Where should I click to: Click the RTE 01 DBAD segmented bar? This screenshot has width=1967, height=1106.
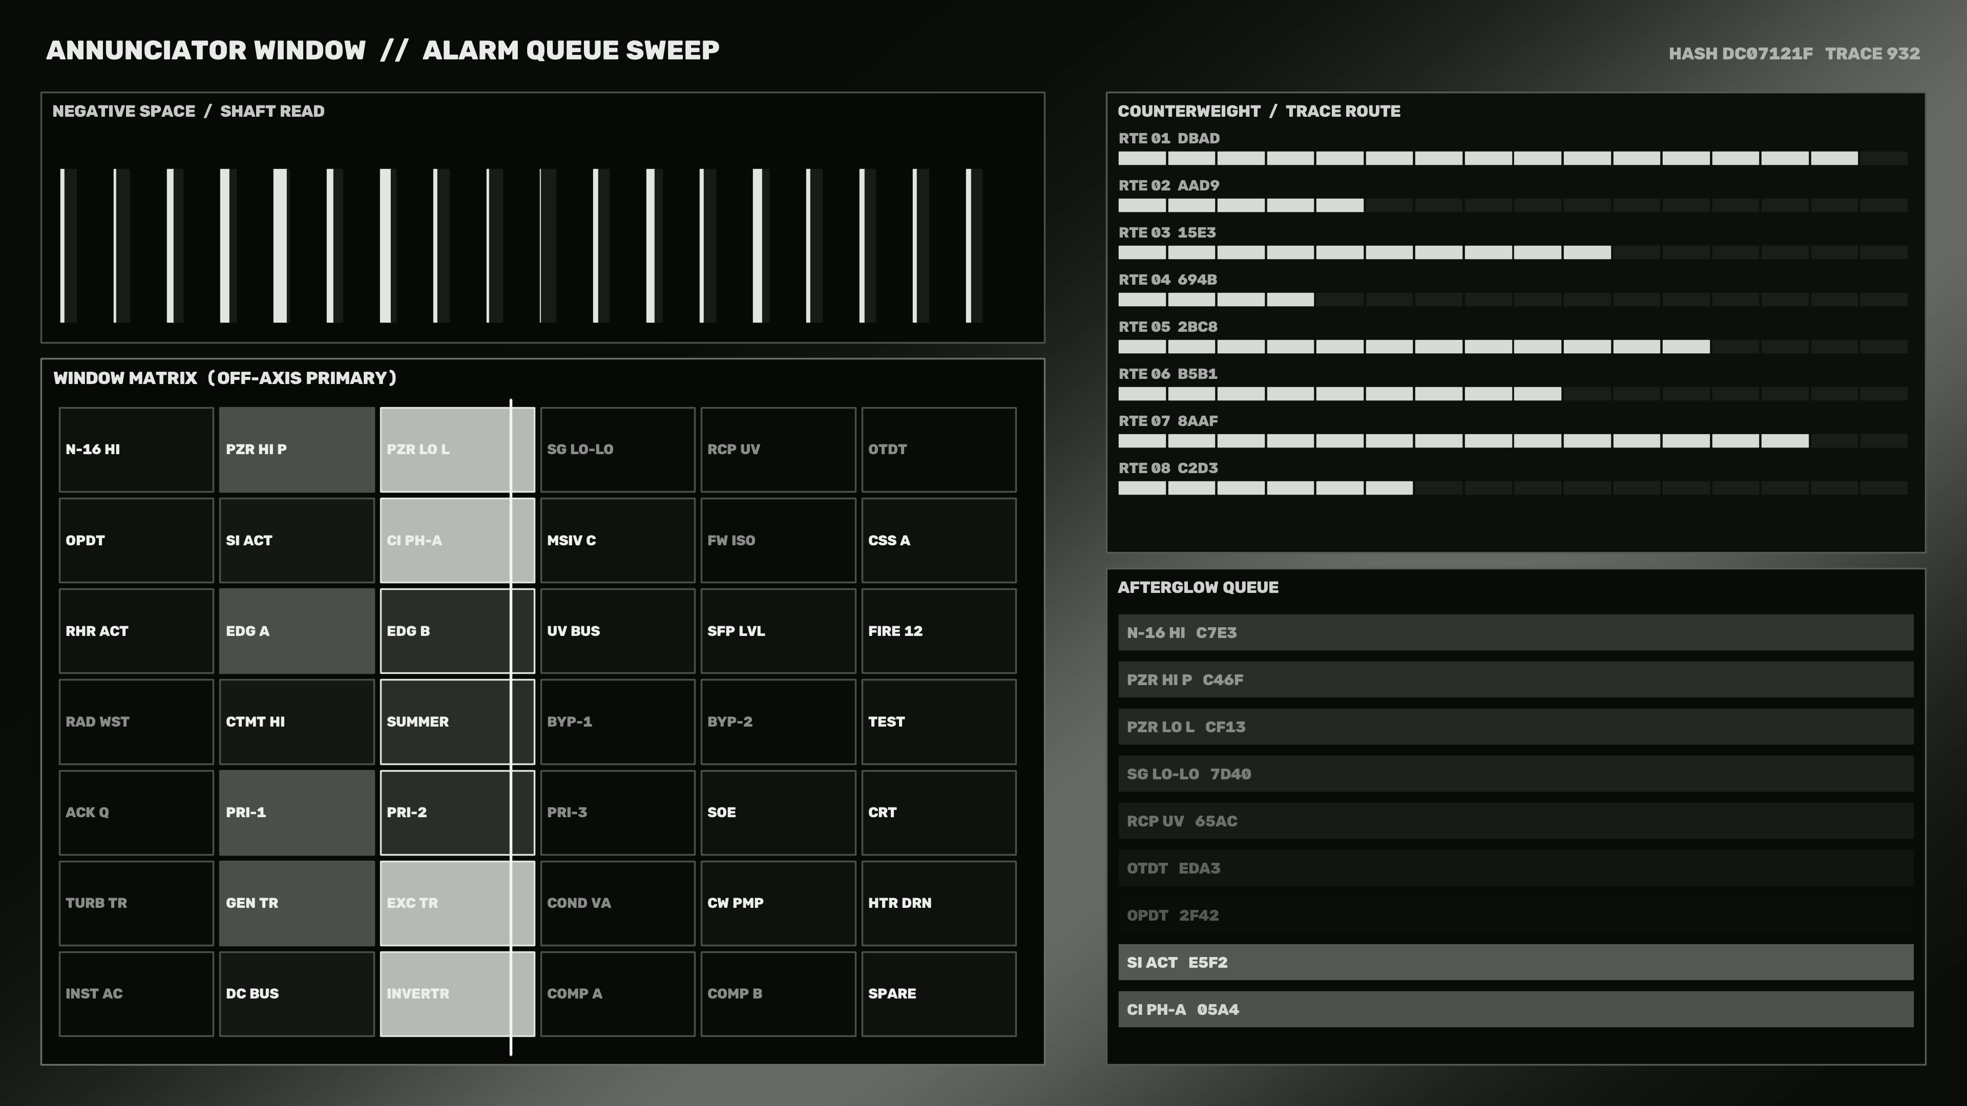point(1513,159)
